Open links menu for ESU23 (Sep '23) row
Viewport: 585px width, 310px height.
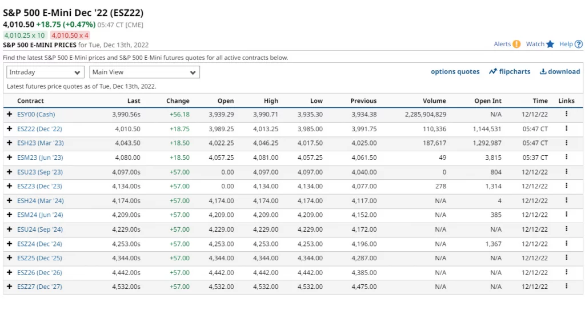[566, 172]
